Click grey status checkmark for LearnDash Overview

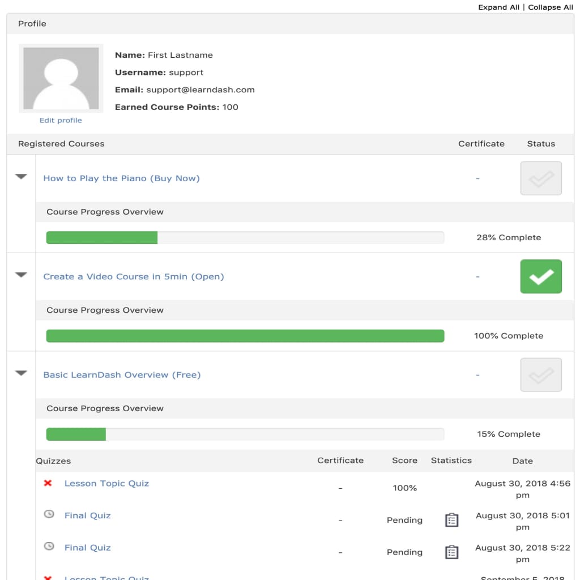pos(541,375)
